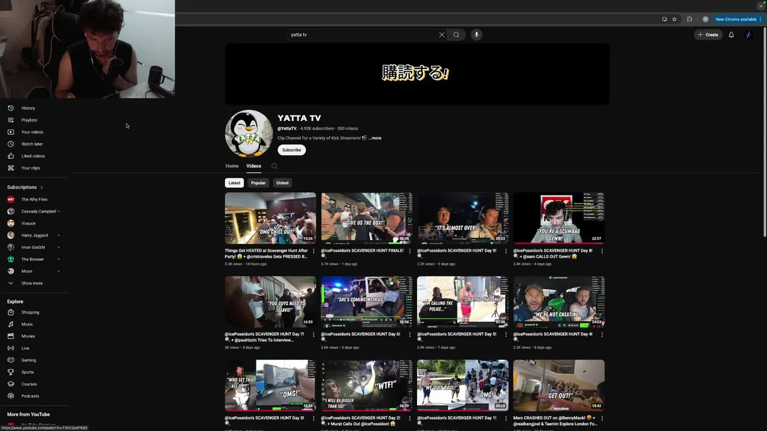The width and height of the screenshot is (767, 431).
Task: Open the Chrome profile avatar
Action: pyautogui.click(x=705, y=19)
